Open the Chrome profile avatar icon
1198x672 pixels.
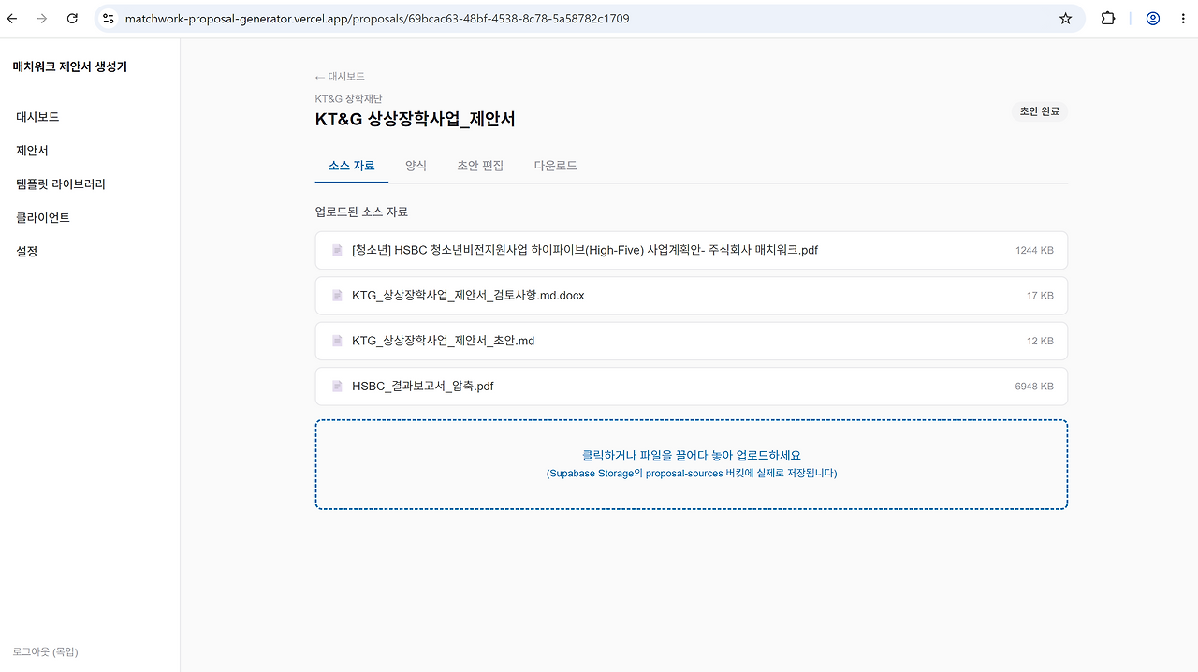(x=1153, y=19)
